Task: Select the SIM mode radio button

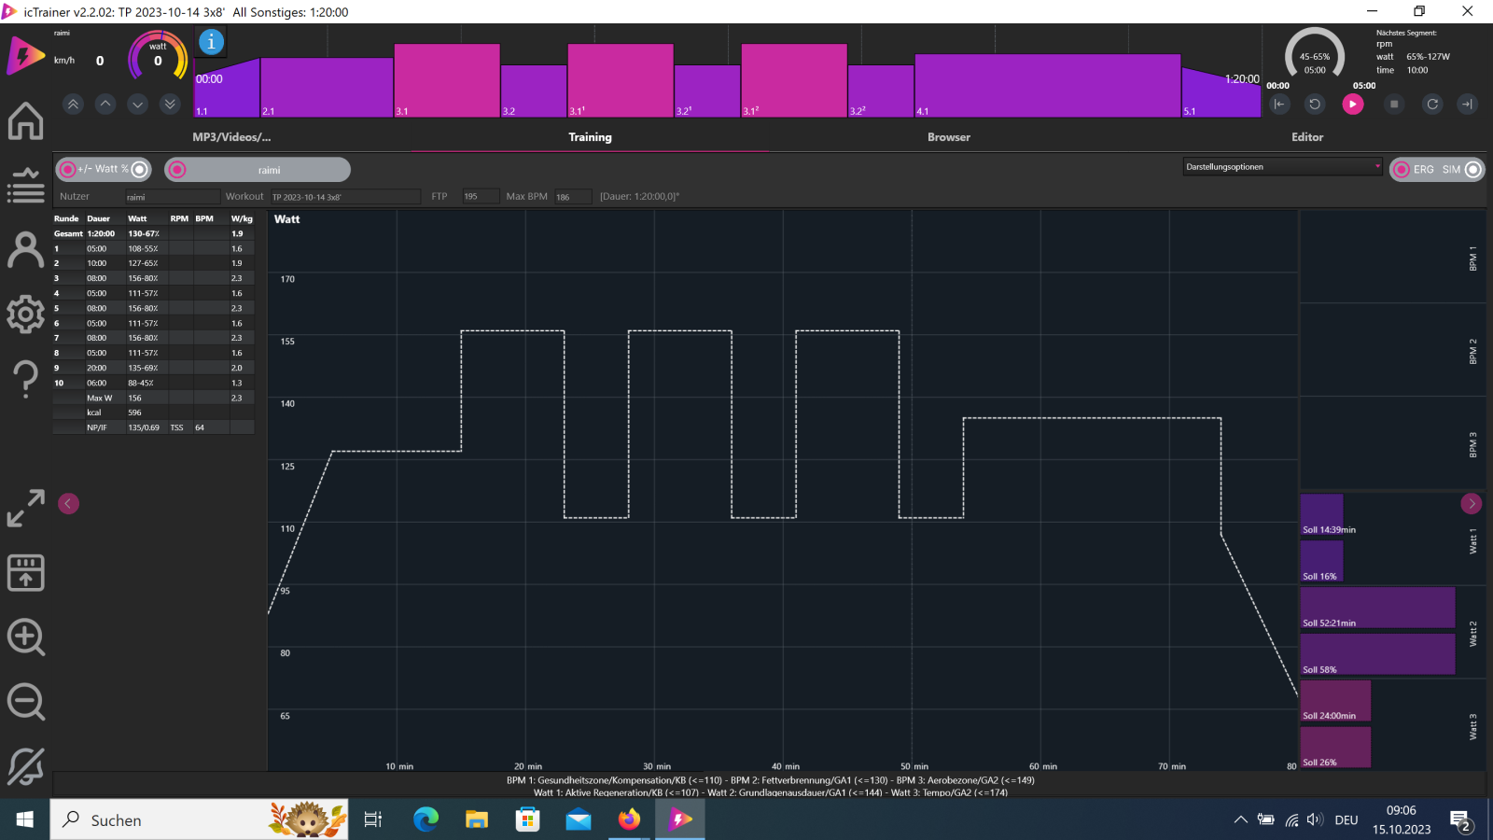Action: pyautogui.click(x=1472, y=170)
